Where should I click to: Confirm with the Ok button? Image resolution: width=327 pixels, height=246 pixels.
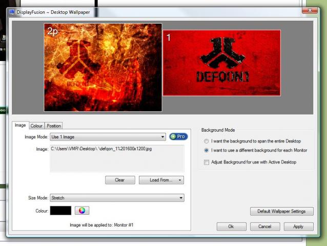tap(231, 226)
